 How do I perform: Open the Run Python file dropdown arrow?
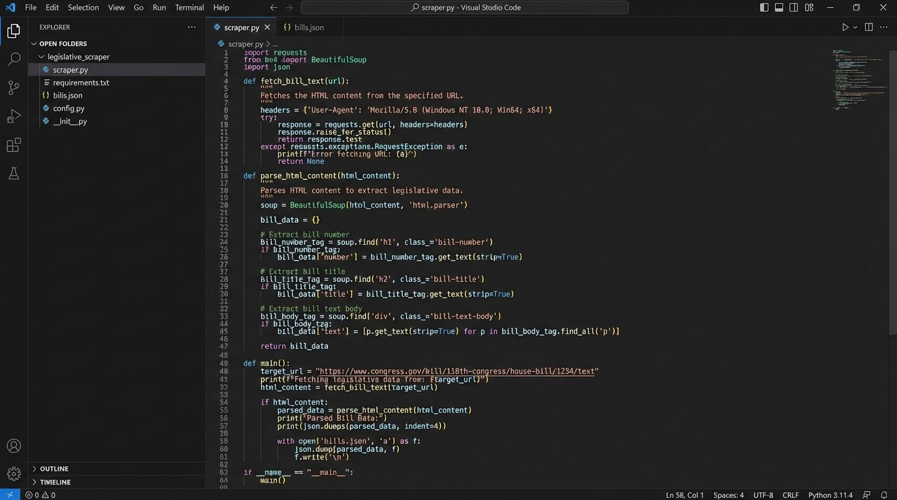(x=855, y=27)
